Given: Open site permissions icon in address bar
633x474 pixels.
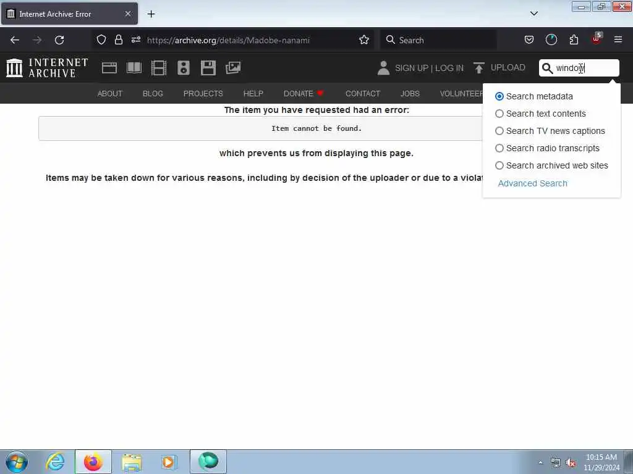Looking at the screenshot, I should coord(136,40).
